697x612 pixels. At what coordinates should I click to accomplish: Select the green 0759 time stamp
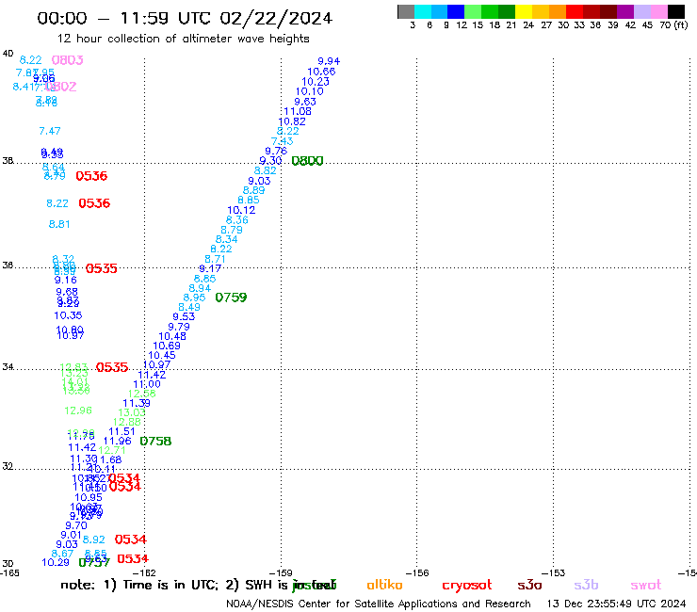pos(231,298)
